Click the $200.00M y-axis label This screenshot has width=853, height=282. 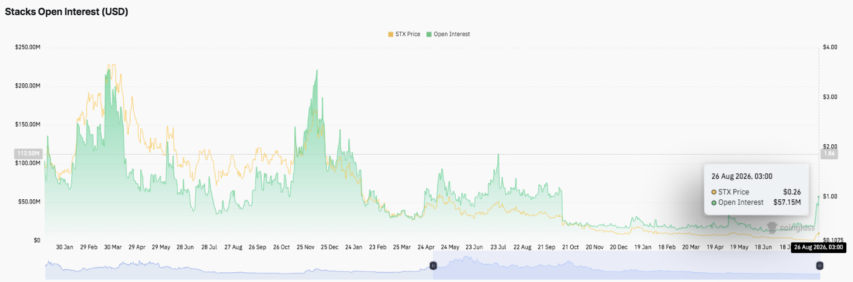(x=27, y=86)
